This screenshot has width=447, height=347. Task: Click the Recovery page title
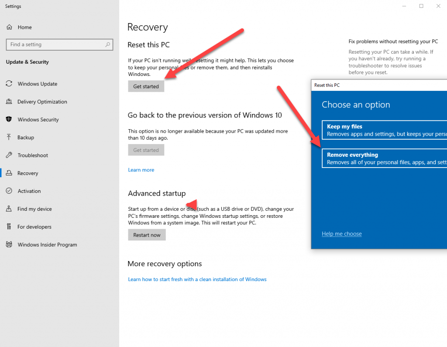tap(148, 27)
